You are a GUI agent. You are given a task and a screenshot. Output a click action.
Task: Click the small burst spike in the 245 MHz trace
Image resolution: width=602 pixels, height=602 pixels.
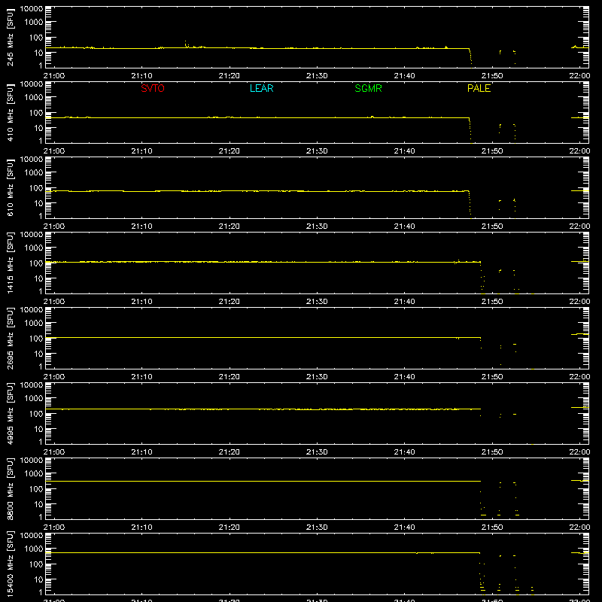[186, 44]
